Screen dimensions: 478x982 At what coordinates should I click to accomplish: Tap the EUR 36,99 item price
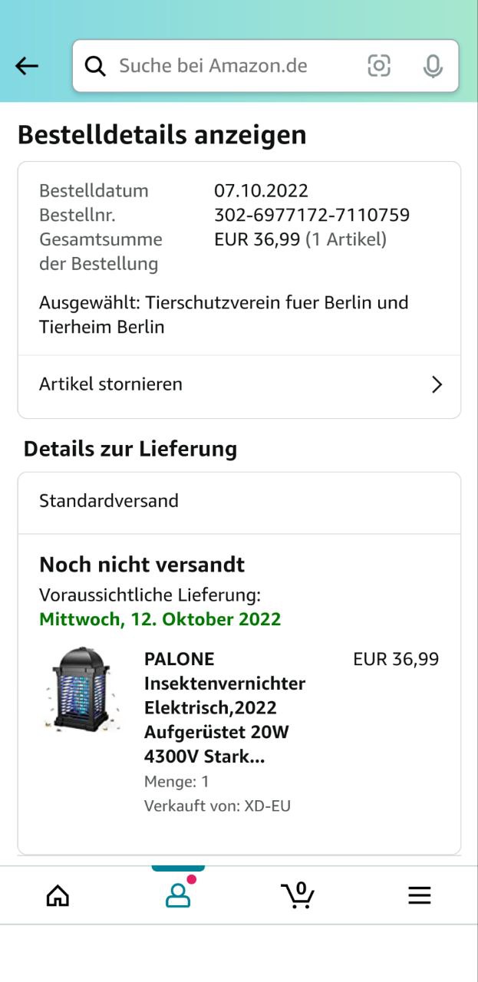[396, 659]
